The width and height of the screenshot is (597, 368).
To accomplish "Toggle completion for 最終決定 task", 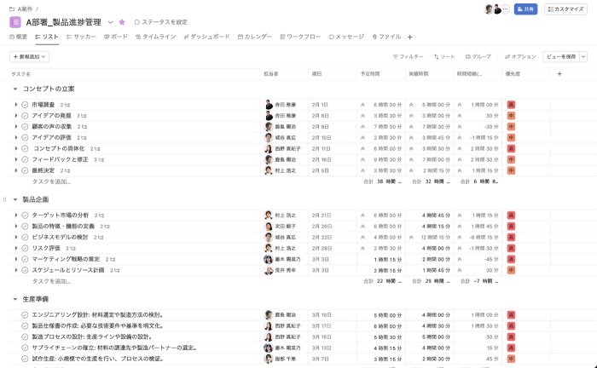I will pyautogui.click(x=25, y=170).
